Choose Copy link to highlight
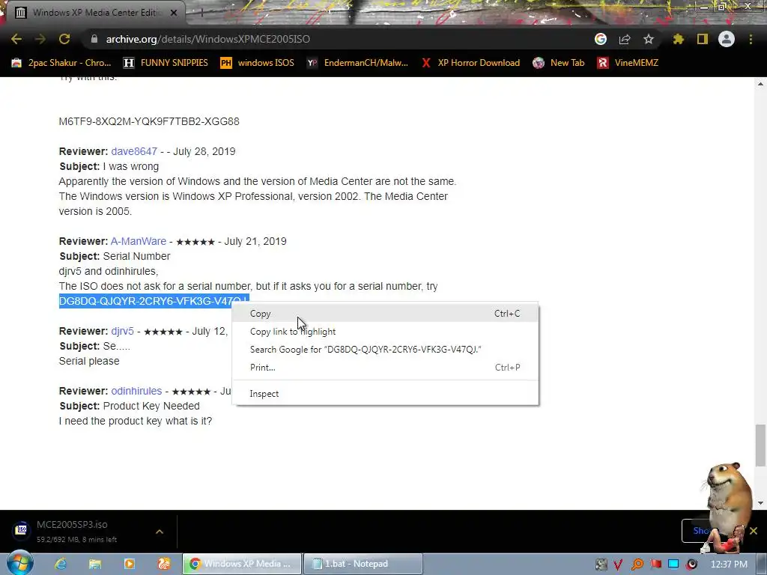Image resolution: width=767 pixels, height=575 pixels. [x=386, y=332]
